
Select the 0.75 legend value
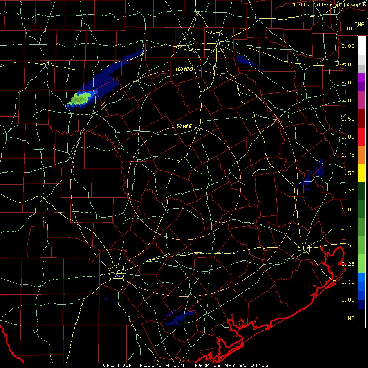pos(348,228)
